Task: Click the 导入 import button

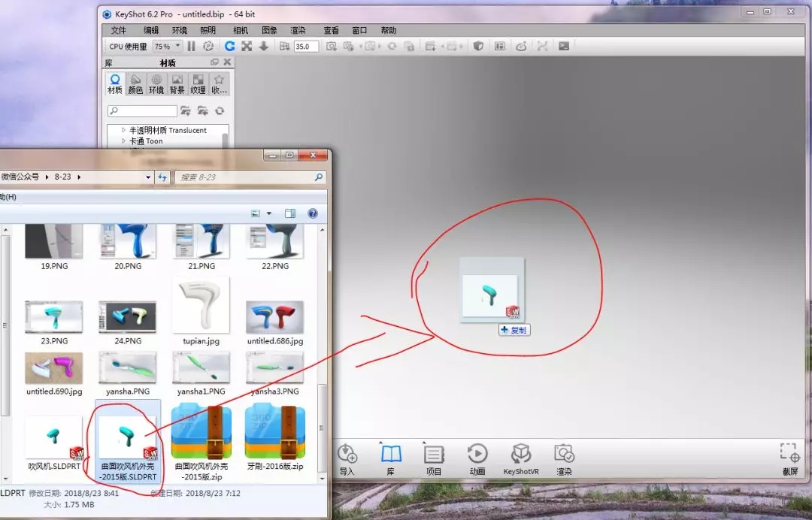Action: pyautogui.click(x=347, y=459)
